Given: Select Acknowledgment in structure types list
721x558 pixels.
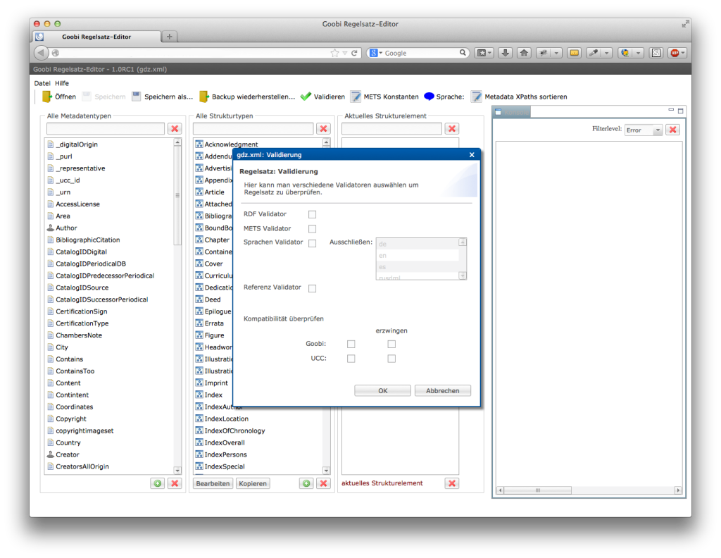Looking at the screenshot, I should [x=231, y=144].
